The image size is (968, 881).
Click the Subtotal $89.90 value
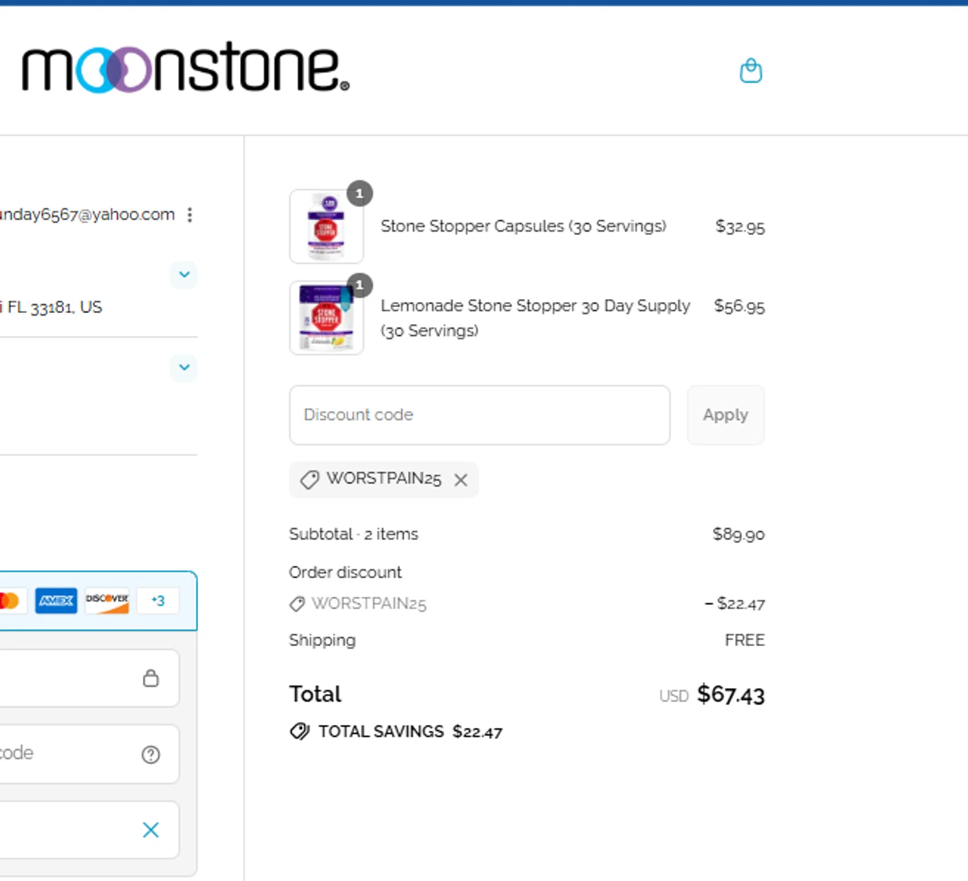738,534
